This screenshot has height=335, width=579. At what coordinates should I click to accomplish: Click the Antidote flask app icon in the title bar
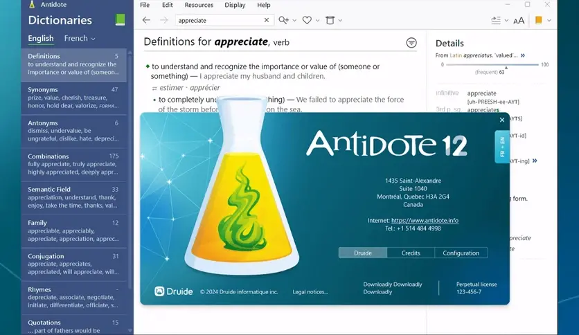click(x=32, y=4)
